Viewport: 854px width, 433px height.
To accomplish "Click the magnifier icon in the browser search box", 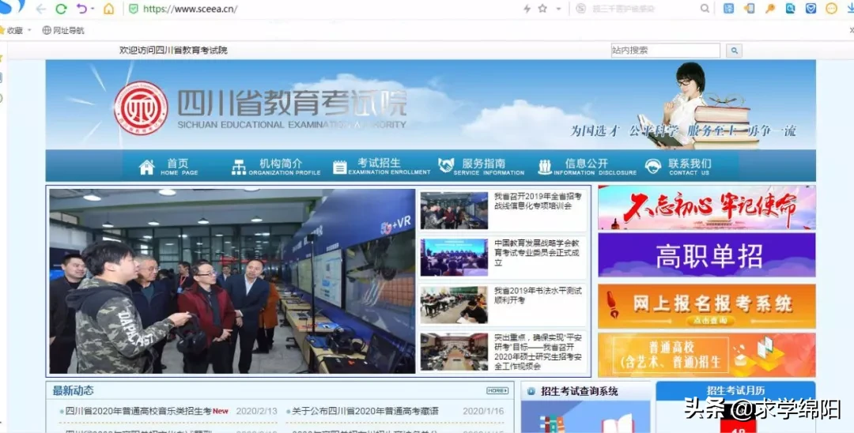I will [x=705, y=9].
